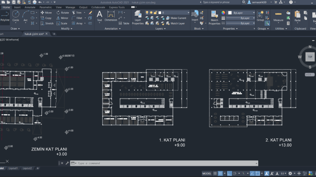
Task: Open the Layer Properties manager
Action: tap(138, 18)
